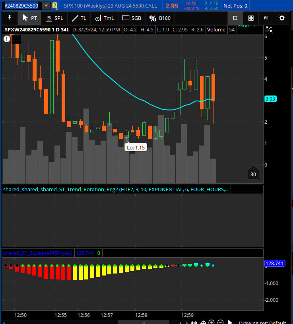Click the bid/ask B: 2.10 A: 3.60 display
The height and width of the screenshot is (324, 293).
coord(212,6)
